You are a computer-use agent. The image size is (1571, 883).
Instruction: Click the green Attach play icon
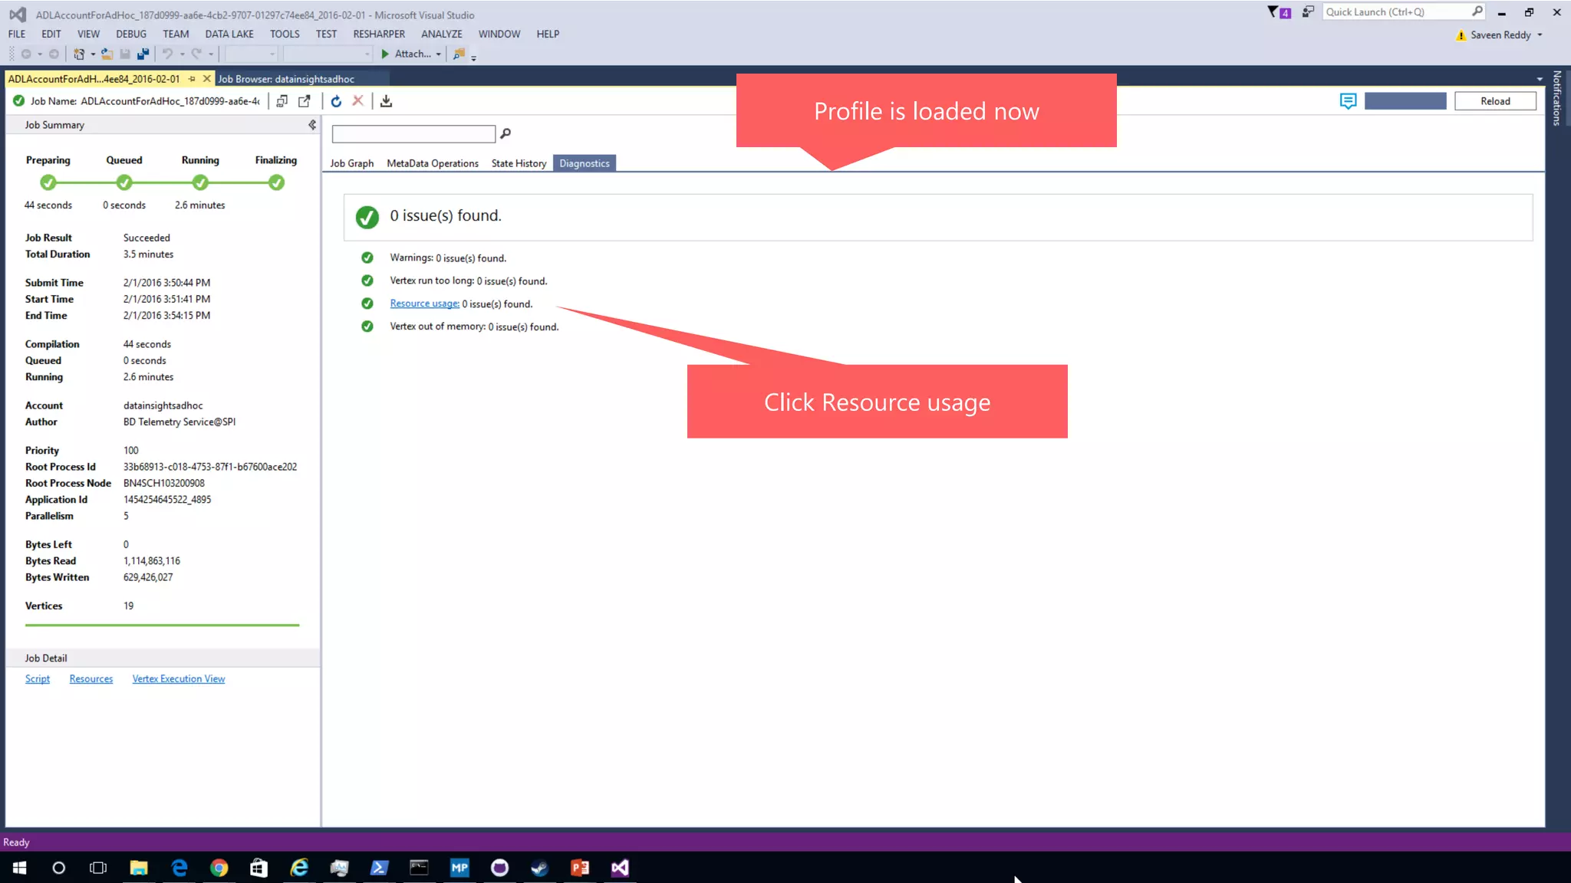[385, 54]
